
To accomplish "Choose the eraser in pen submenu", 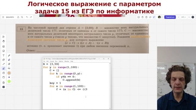I will tap(9, 64).
